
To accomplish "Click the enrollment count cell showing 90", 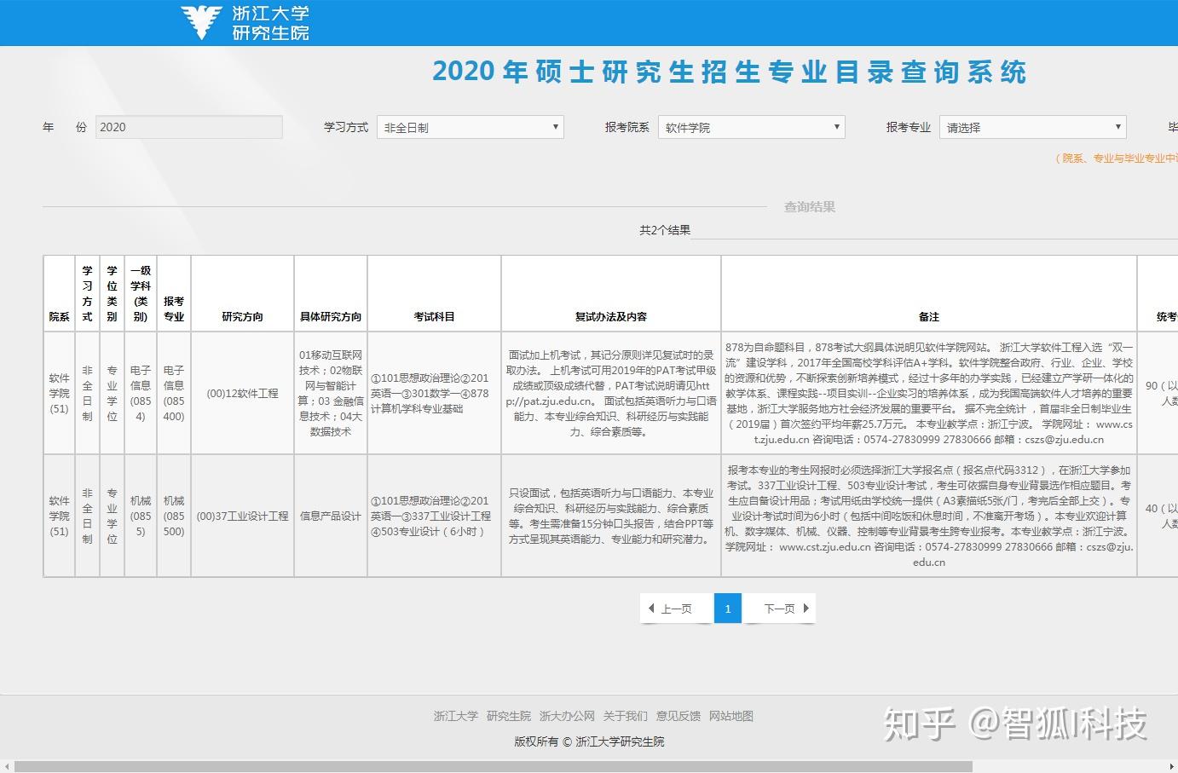I will point(1158,393).
